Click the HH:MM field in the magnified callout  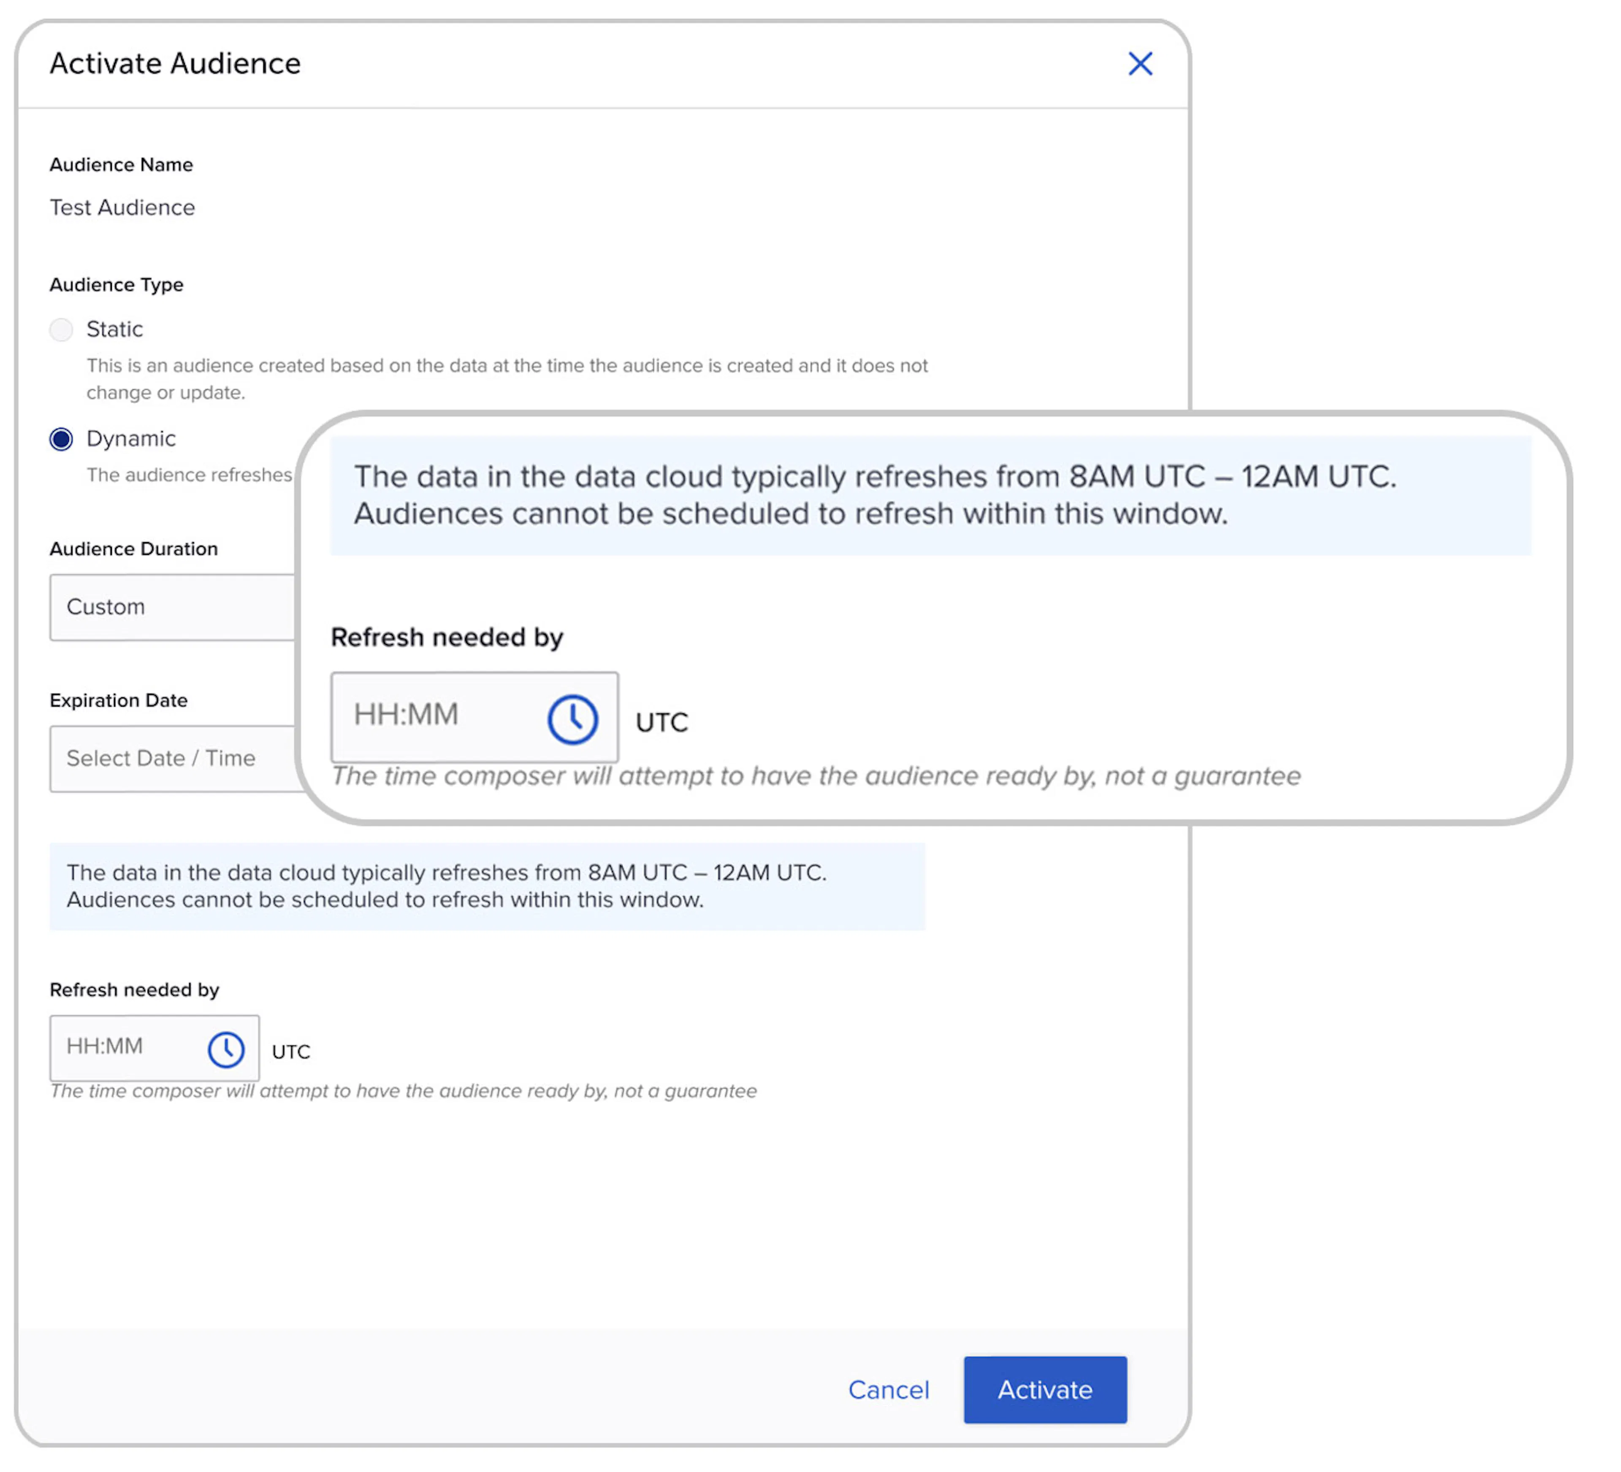pos(474,717)
